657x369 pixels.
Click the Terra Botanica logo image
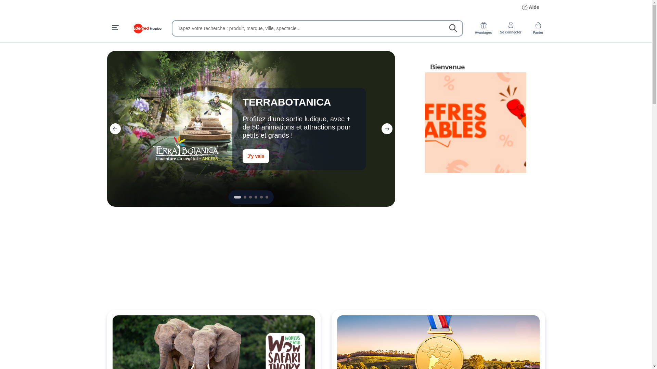point(186,149)
